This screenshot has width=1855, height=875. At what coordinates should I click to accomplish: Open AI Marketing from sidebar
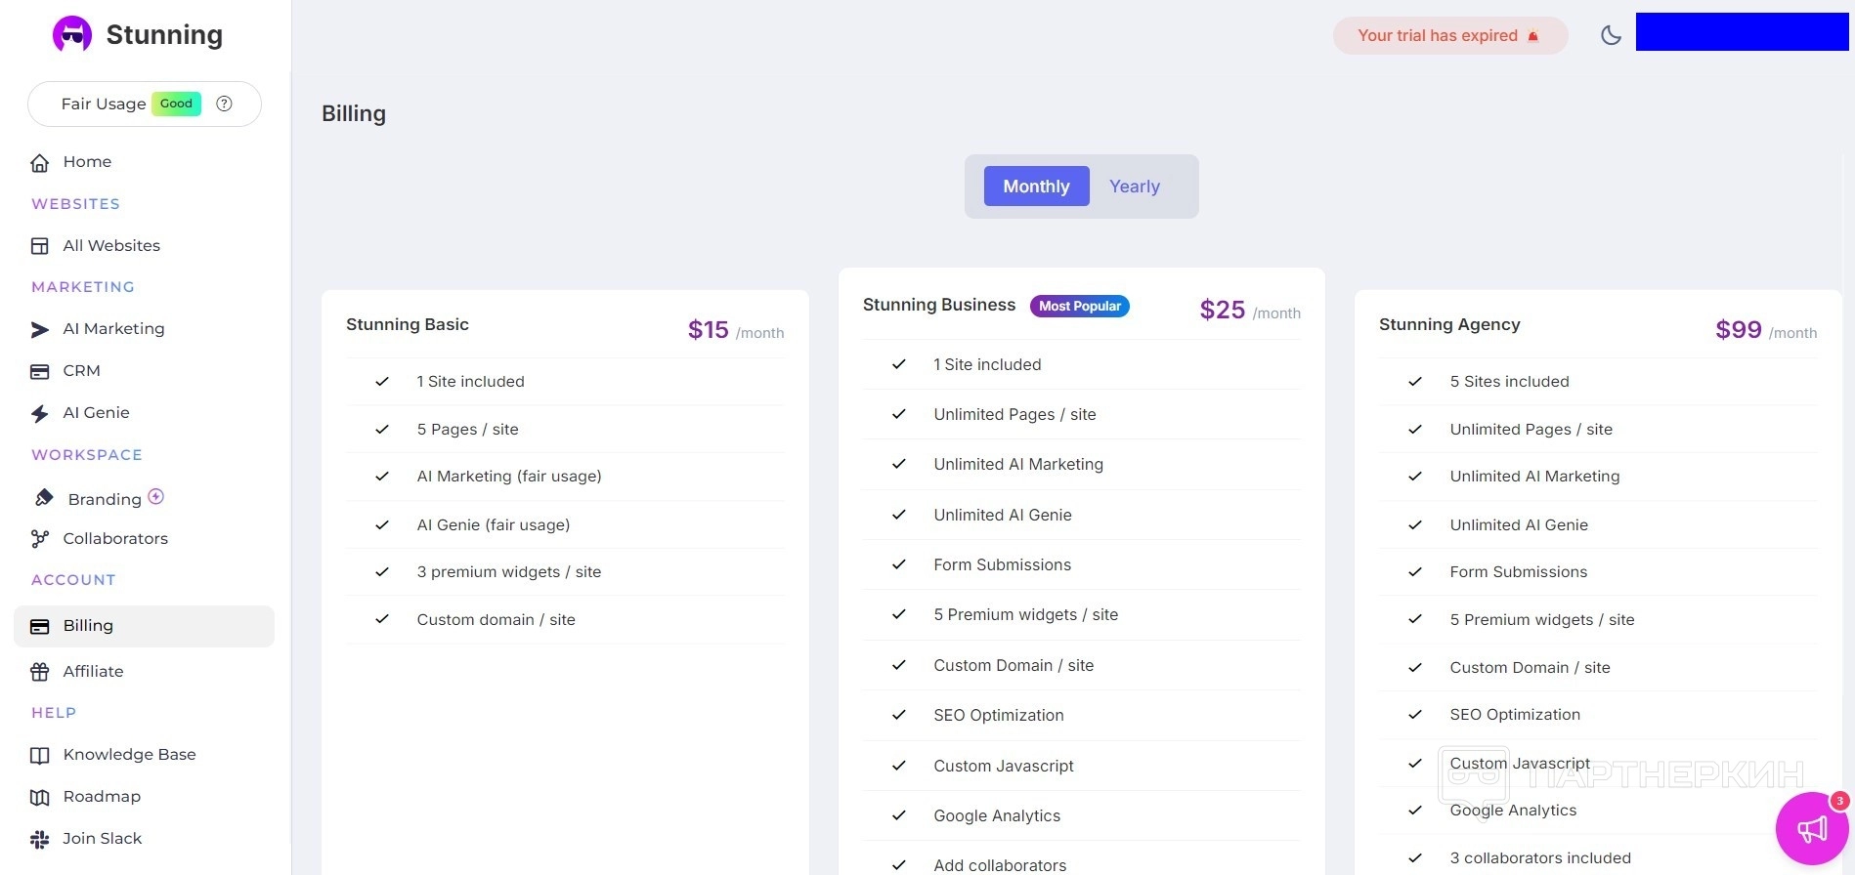(113, 329)
